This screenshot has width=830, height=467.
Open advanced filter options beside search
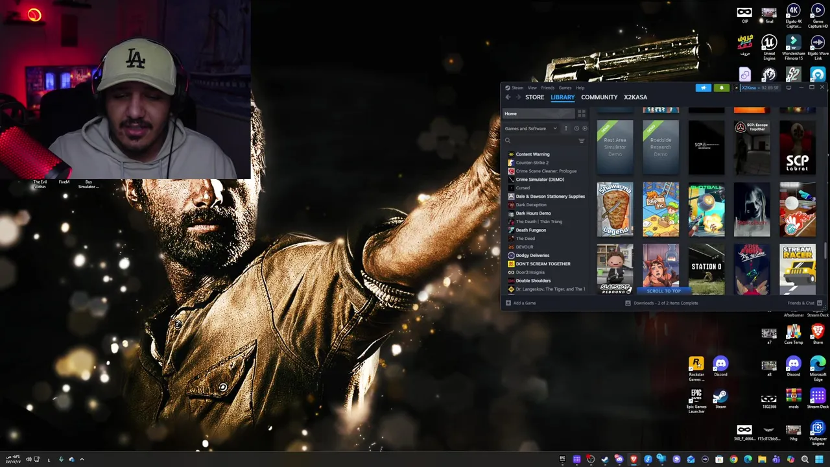click(x=582, y=141)
